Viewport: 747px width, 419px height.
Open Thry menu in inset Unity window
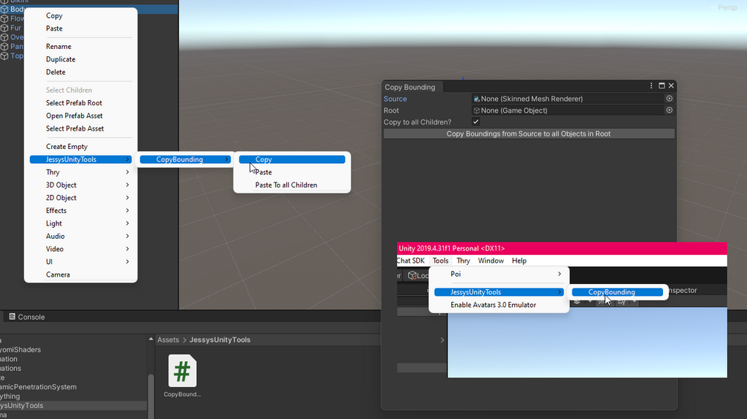tap(463, 261)
